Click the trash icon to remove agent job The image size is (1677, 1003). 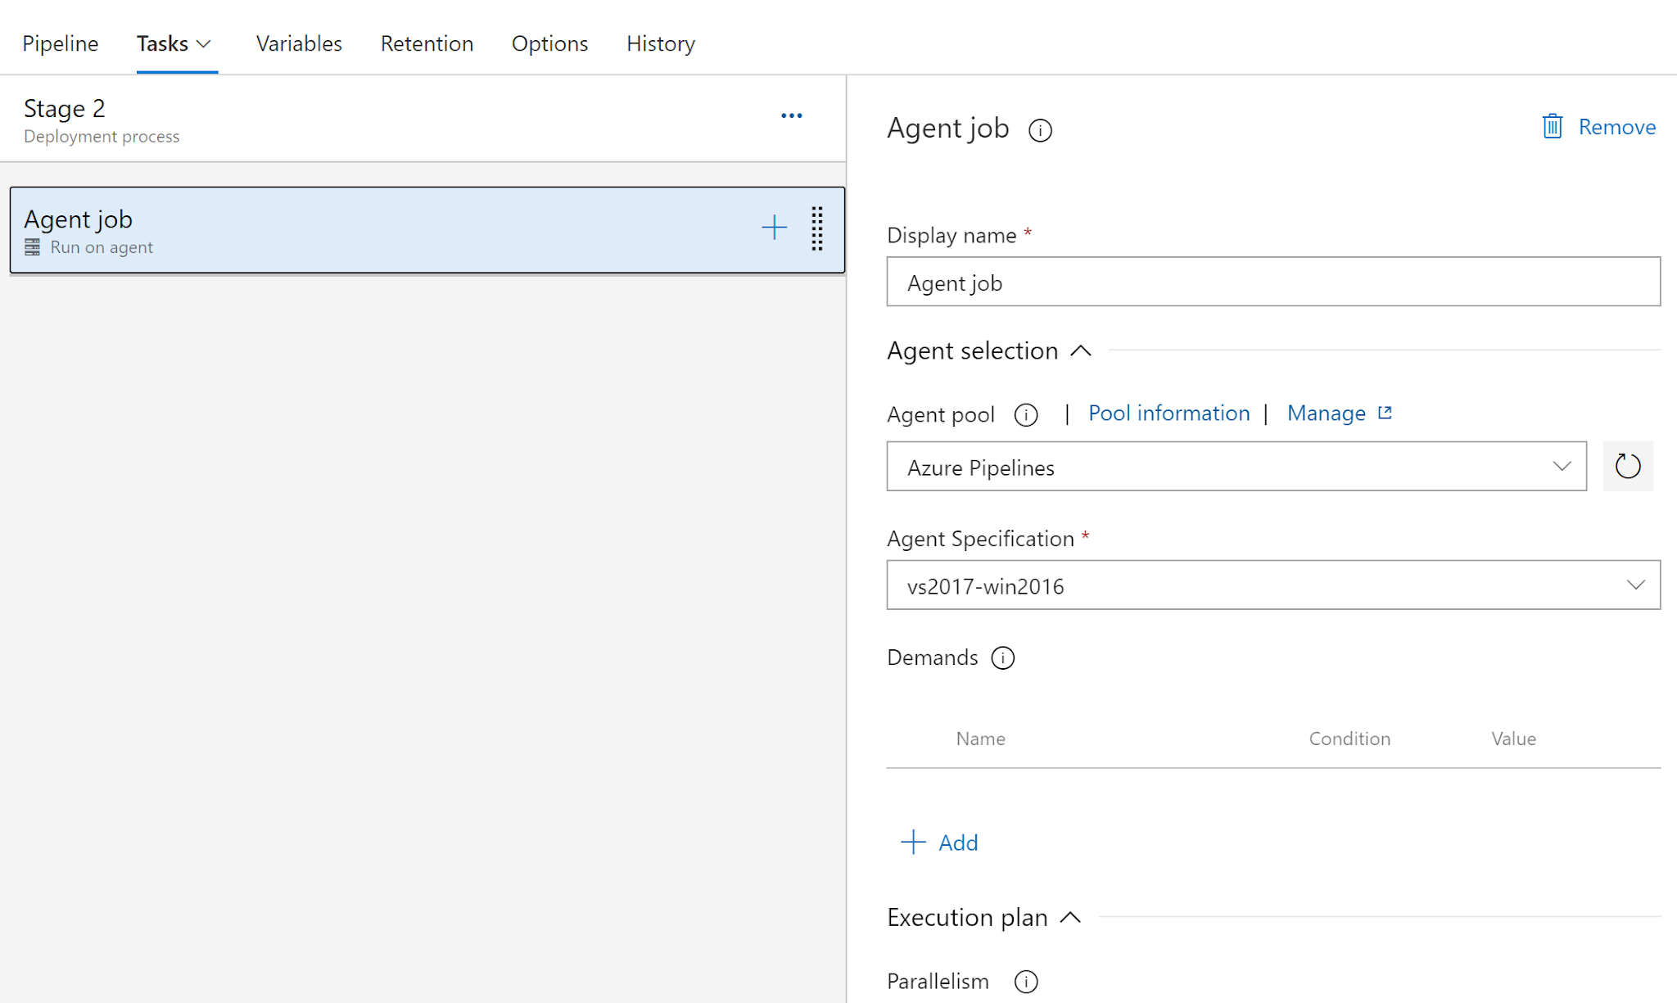(x=1552, y=127)
